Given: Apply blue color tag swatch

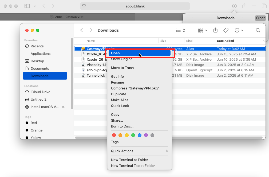Looking at the screenshot, I should pyautogui.click(x=140, y=135).
